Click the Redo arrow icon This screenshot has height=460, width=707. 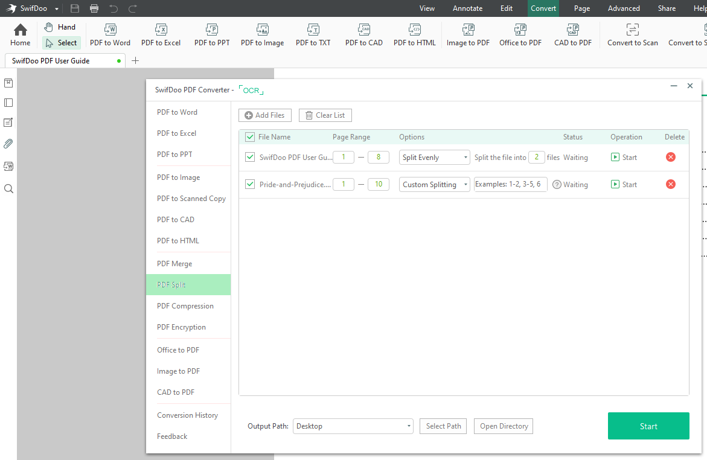(133, 8)
